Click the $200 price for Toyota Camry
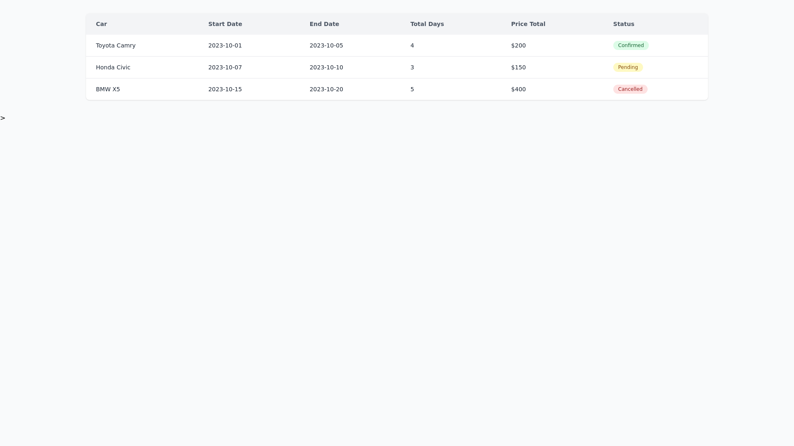 518,45
